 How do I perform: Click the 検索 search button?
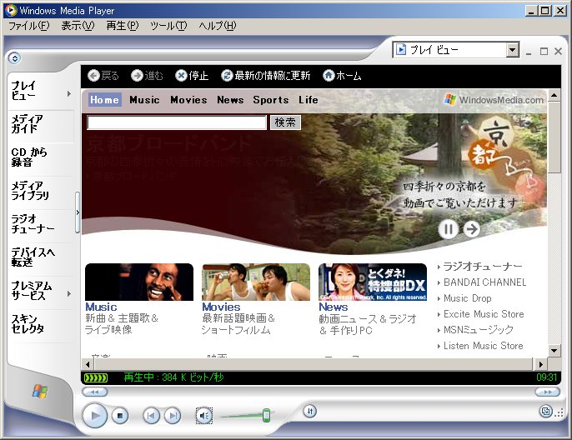point(285,122)
